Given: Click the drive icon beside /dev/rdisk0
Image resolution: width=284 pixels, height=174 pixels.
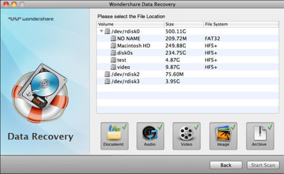Looking at the screenshot, I should (x=108, y=31).
